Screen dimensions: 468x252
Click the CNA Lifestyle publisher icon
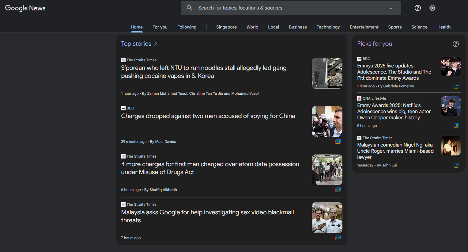(359, 98)
